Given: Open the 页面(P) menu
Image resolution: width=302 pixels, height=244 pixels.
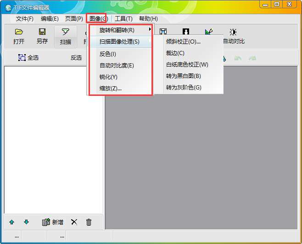Looking at the screenshot, I should (x=74, y=19).
